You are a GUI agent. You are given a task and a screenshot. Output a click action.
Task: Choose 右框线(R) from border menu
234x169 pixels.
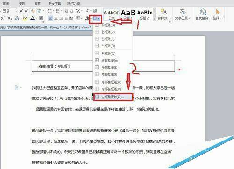tap(113, 46)
